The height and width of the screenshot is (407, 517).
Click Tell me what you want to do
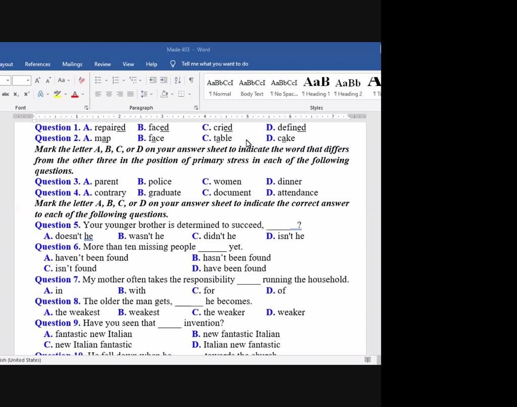tap(215, 64)
